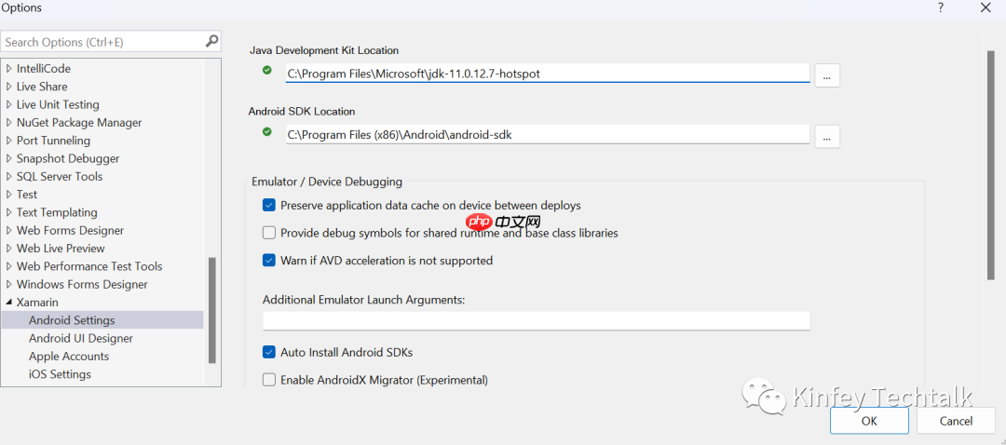Click the settings pane vertical scrollbar thumb
The image size is (1006, 445).
point(991,165)
